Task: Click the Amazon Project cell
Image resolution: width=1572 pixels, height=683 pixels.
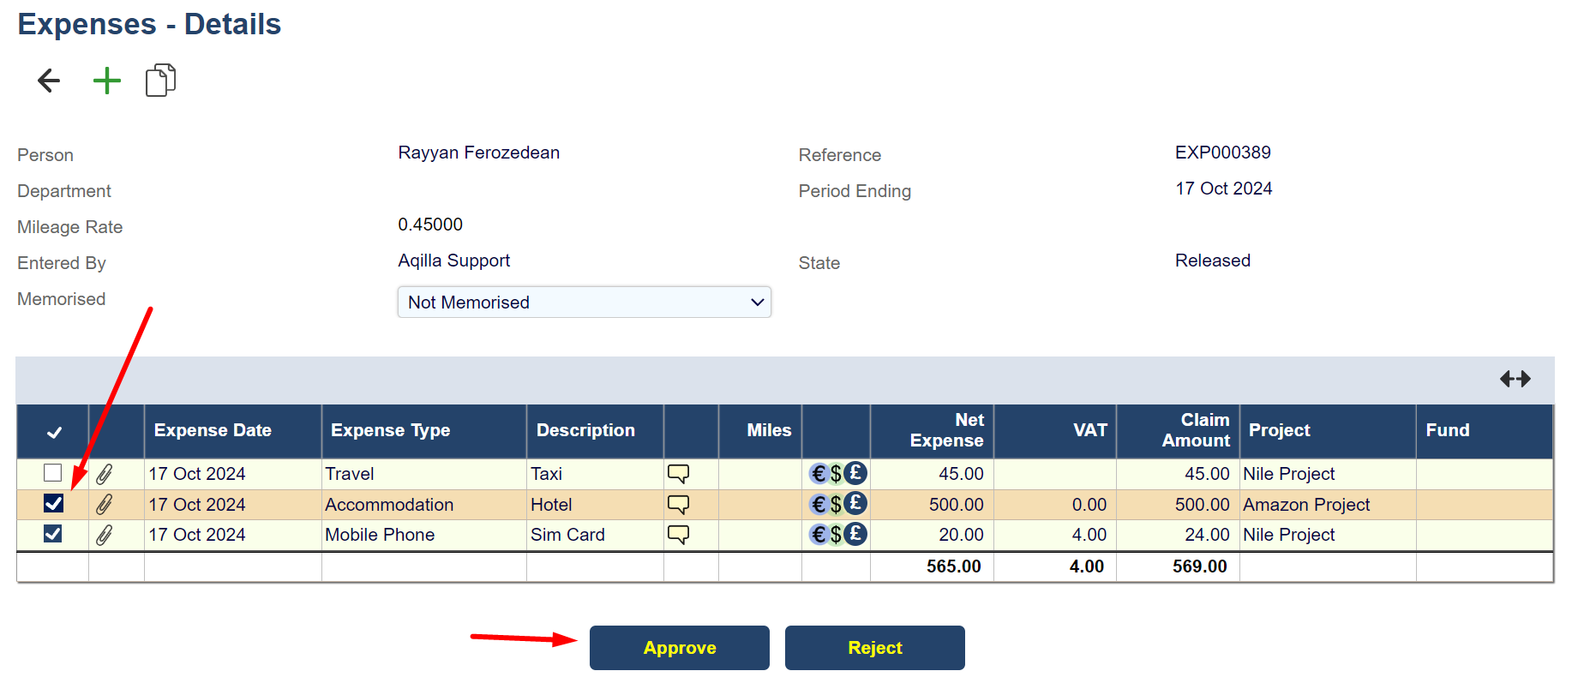Action: [x=1306, y=505]
